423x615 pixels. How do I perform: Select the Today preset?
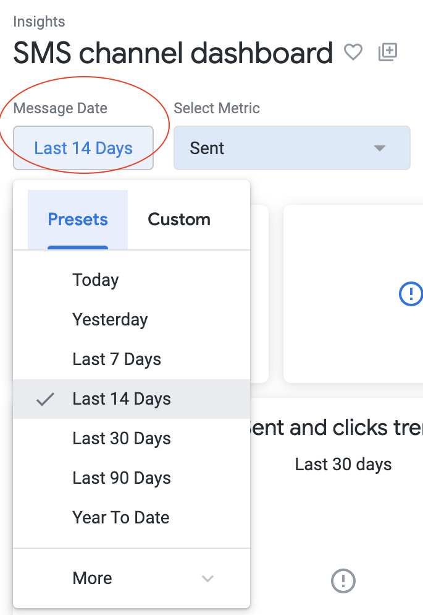click(132, 280)
